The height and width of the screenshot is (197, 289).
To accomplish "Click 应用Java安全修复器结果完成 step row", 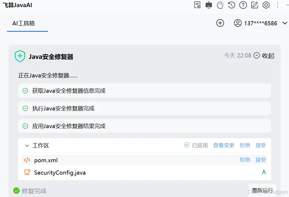I will (145, 126).
